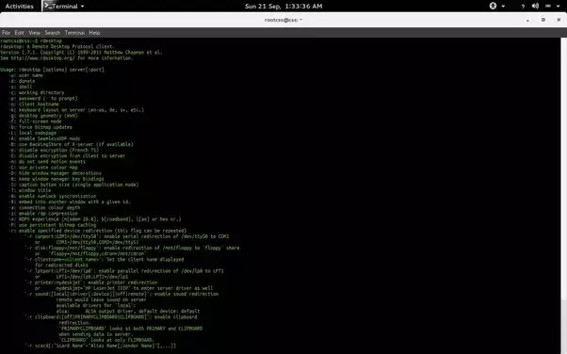
Task: Click the terminal vertical scrollbar
Action: point(564,196)
